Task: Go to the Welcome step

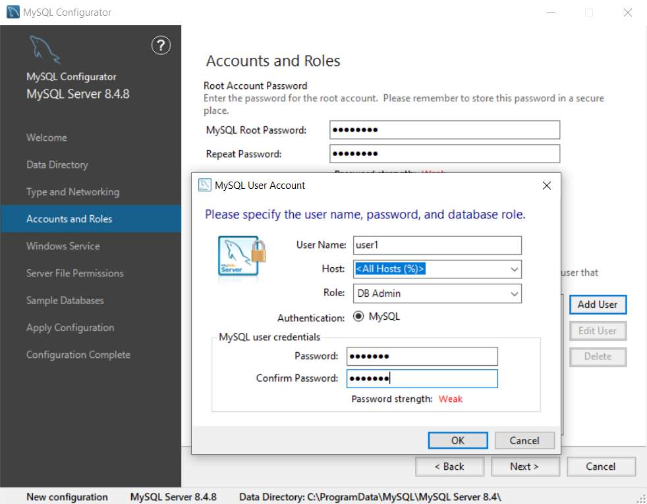Action: 47,138
